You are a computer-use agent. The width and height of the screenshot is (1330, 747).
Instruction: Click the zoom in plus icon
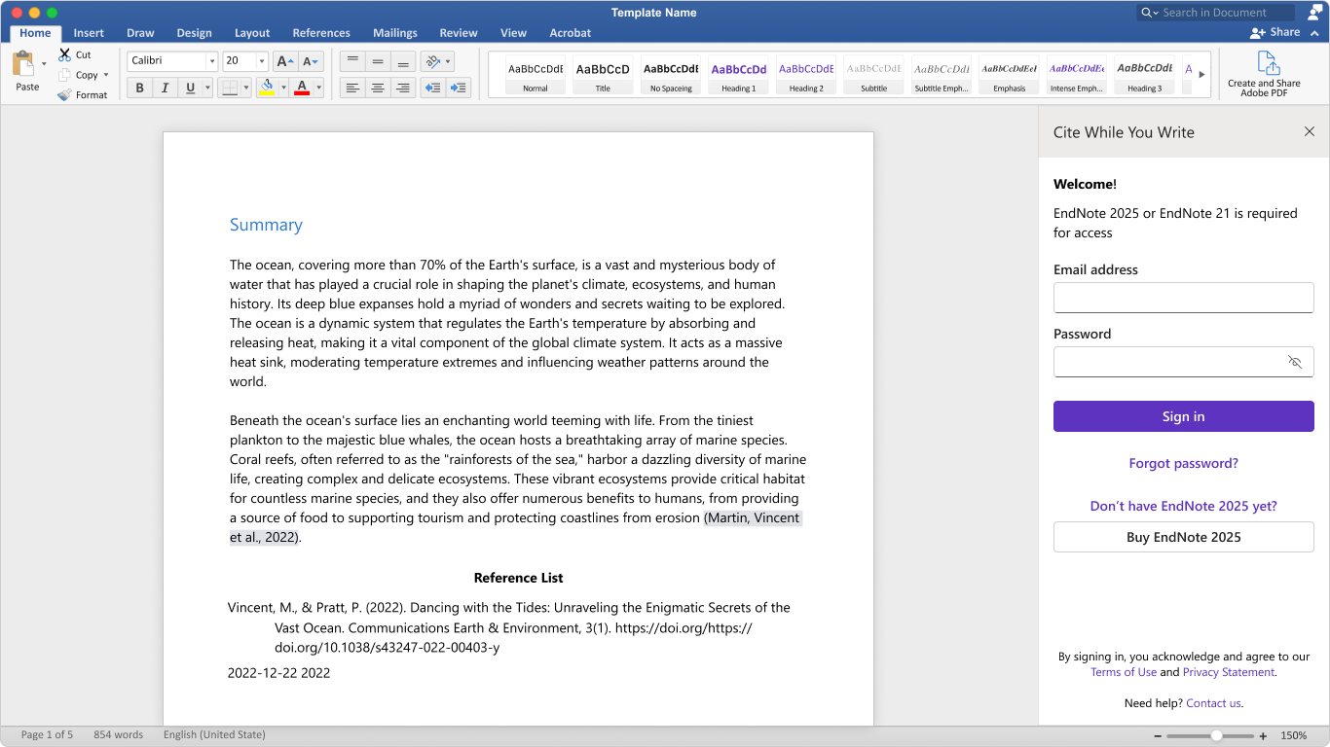tap(1263, 736)
